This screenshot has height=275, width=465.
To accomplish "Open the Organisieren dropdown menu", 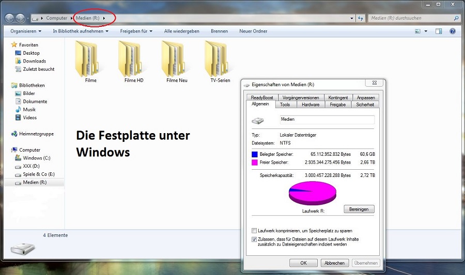I will pos(26,31).
